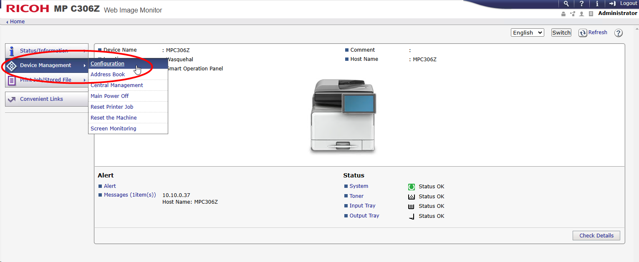Click the green System status icon

411,187
